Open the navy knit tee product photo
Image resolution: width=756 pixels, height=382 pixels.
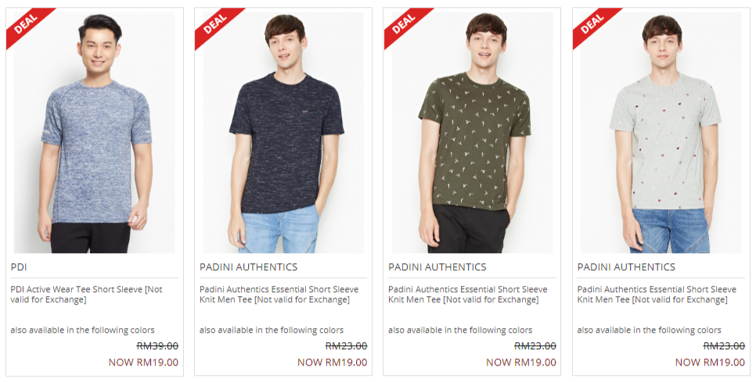(283, 132)
